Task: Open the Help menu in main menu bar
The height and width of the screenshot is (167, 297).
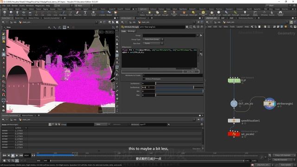Action: 48,6
